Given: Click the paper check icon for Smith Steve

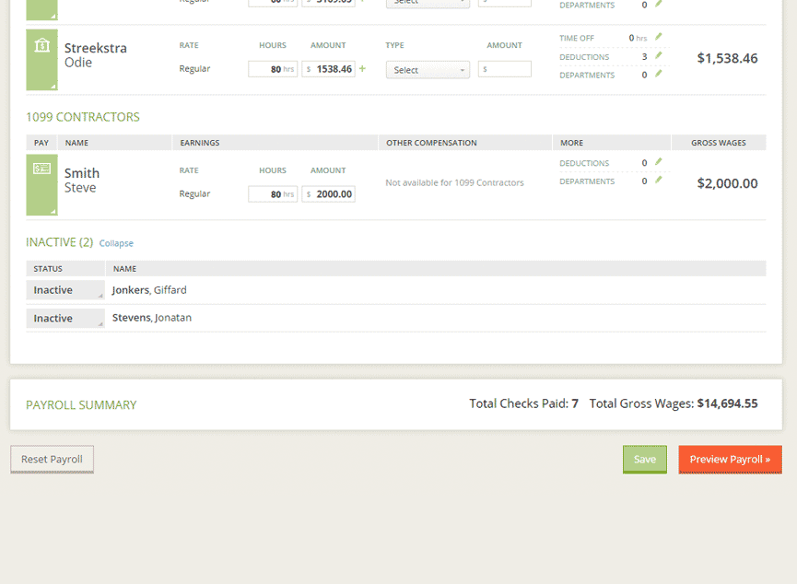Looking at the screenshot, I should (x=41, y=169).
